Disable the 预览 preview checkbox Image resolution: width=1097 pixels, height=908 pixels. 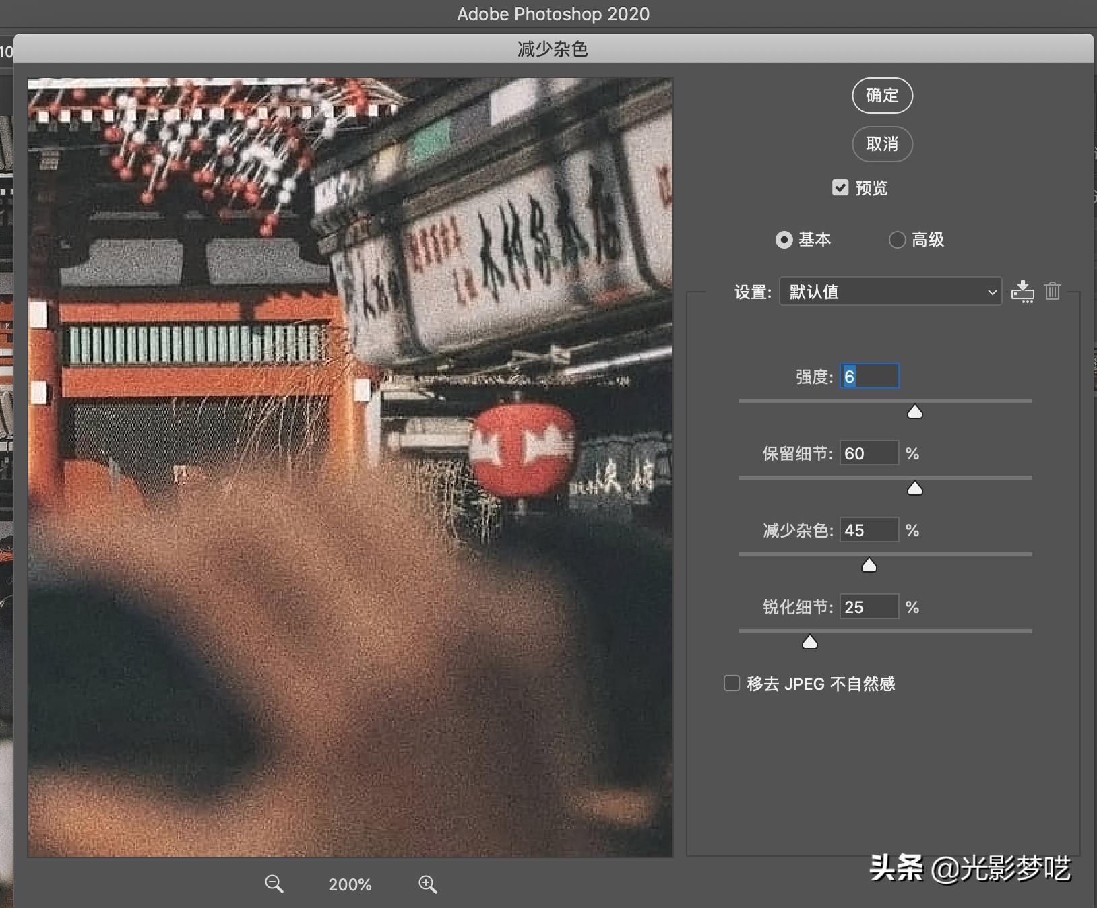click(840, 188)
